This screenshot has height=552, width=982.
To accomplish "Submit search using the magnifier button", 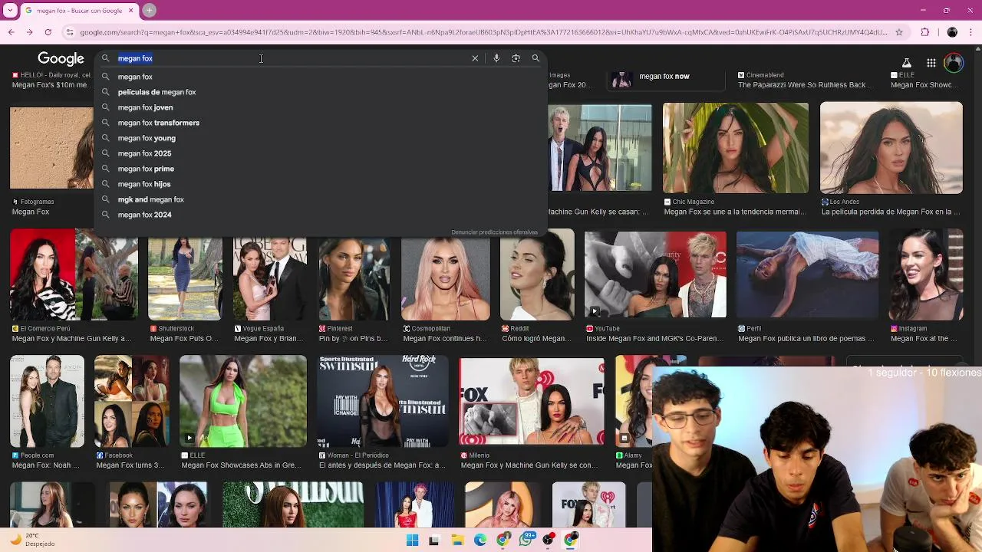I will tap(535, 58).
